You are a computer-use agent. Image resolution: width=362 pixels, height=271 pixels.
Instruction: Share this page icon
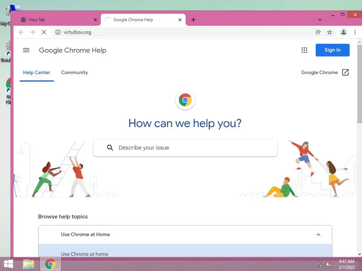[318, 32]
